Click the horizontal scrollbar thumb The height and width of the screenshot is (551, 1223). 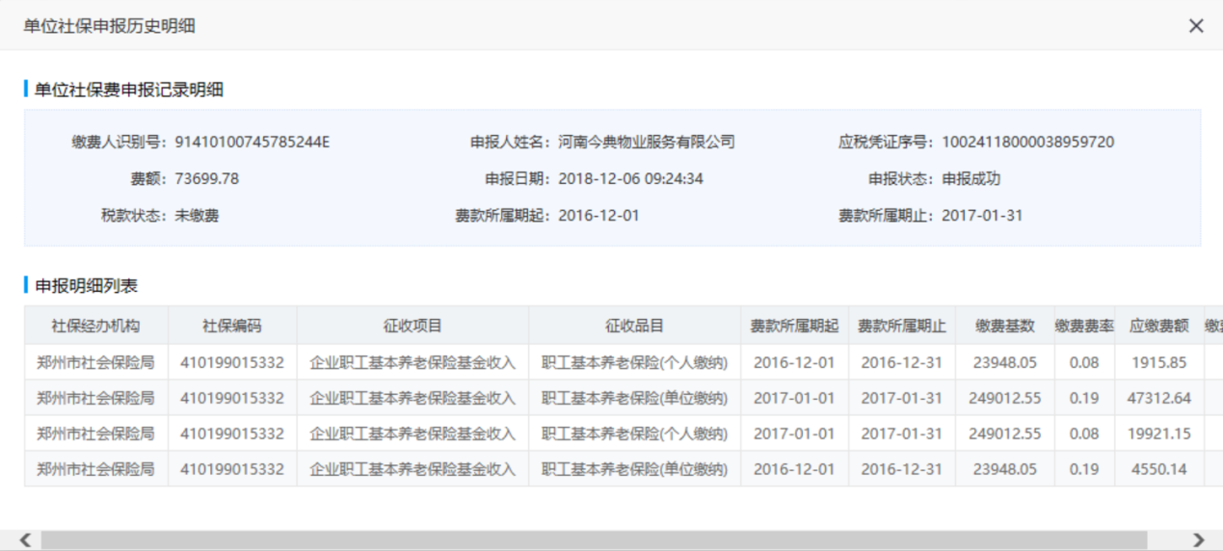593,540
